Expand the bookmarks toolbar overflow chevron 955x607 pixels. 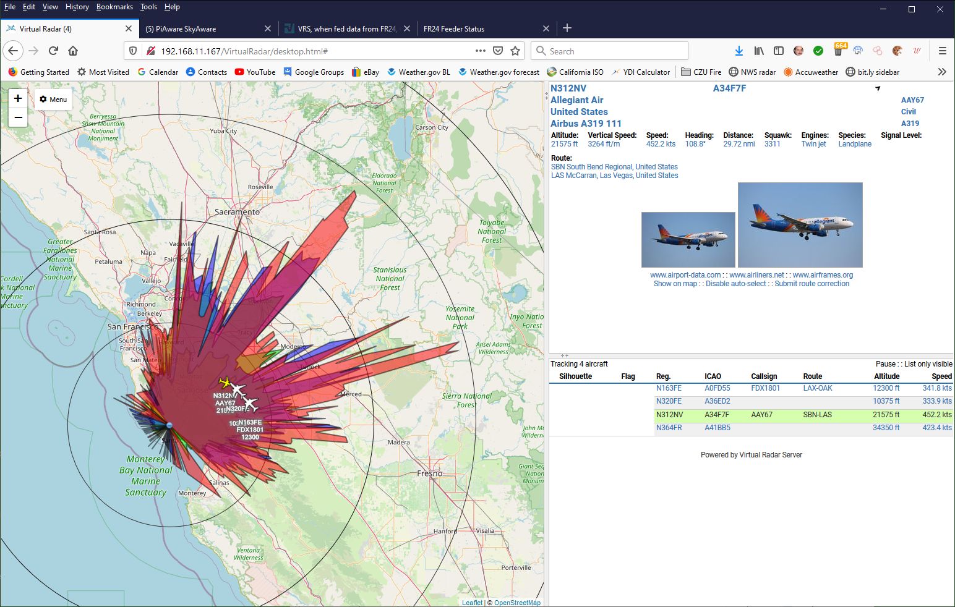(941, 72)
